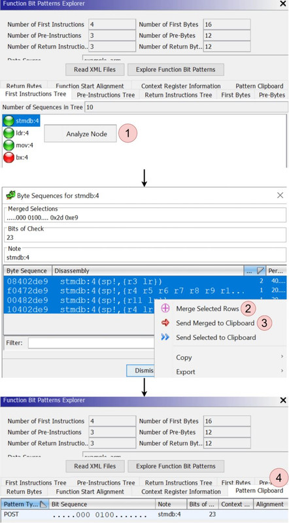Click the column header edit icon before Per...

coord(261,271)
